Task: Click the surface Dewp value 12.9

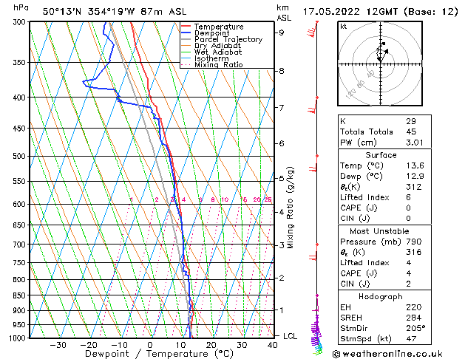Action: pos(415,176)
